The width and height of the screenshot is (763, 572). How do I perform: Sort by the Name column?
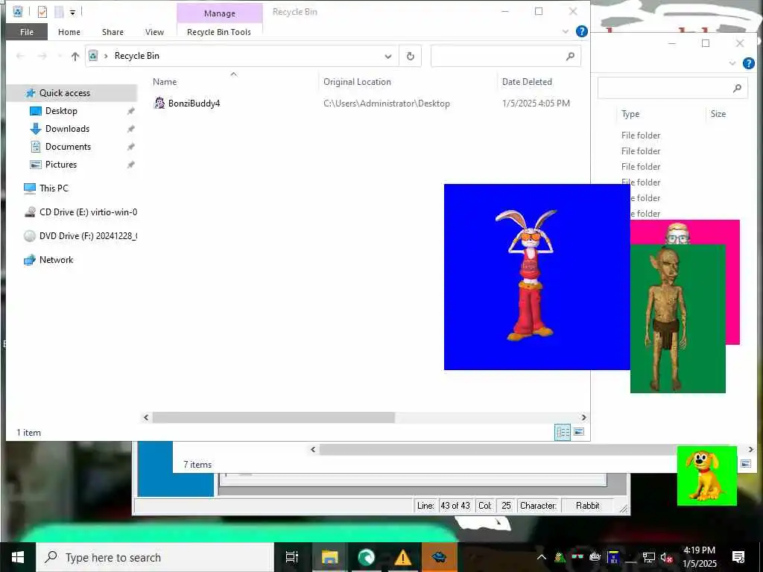tap(165, 82)
